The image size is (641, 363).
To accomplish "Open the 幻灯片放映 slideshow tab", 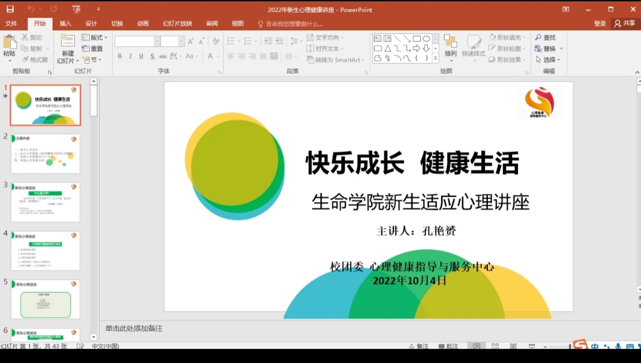I will pyautogui.click(x=177, y=24).
